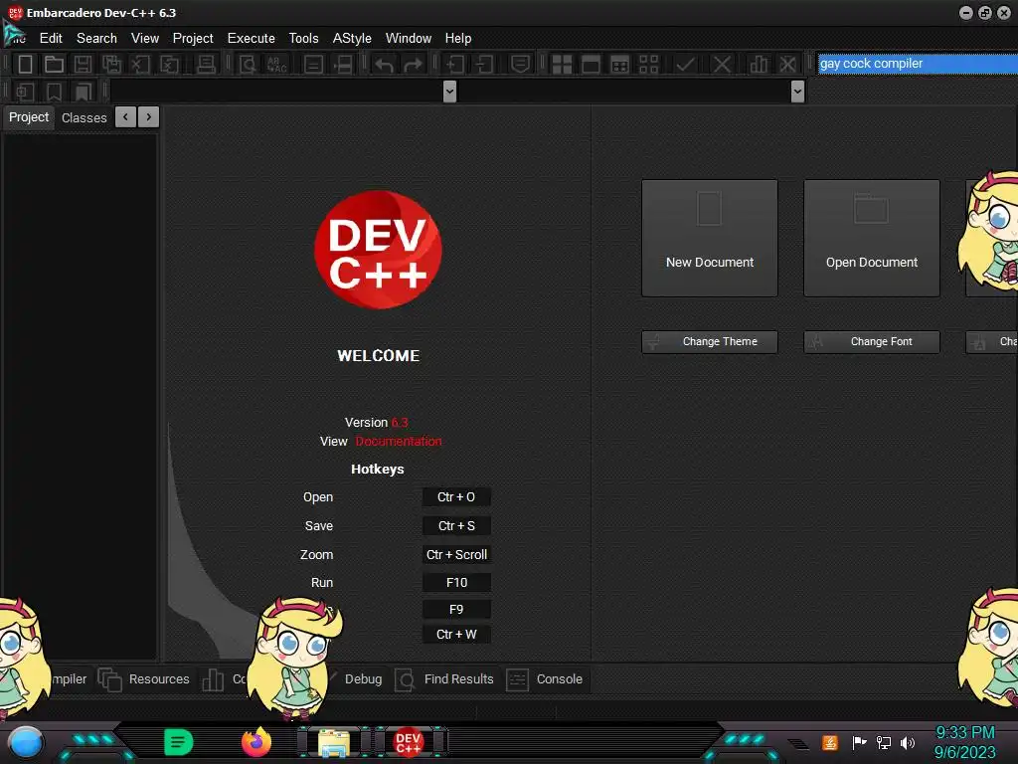
Task: Click the New file toolbar icon
Action: (25, 65)
